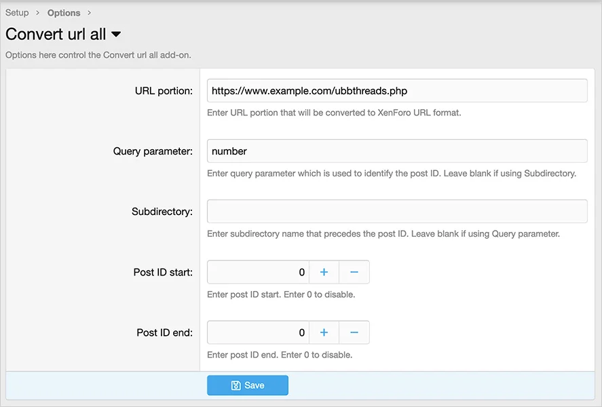Click into the Query parameter field
Viewport: 602px width, 407px height.
(x=396, y=151)
